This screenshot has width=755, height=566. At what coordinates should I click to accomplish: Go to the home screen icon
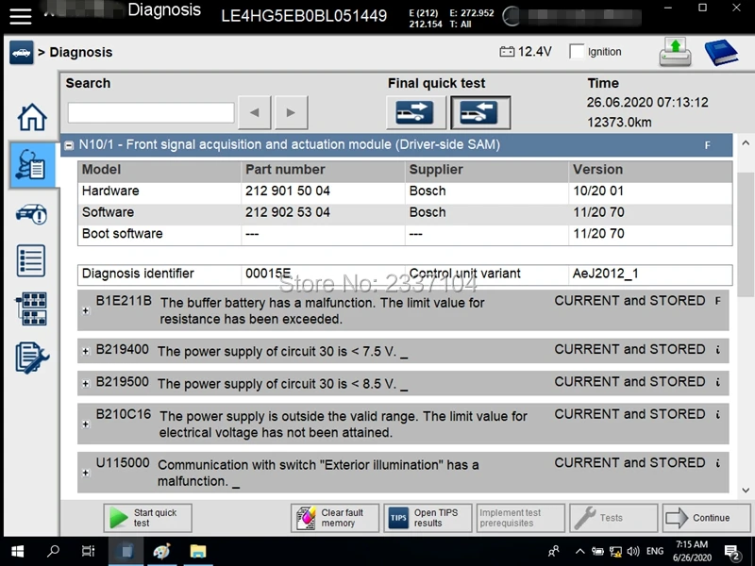tap(32, 117)
